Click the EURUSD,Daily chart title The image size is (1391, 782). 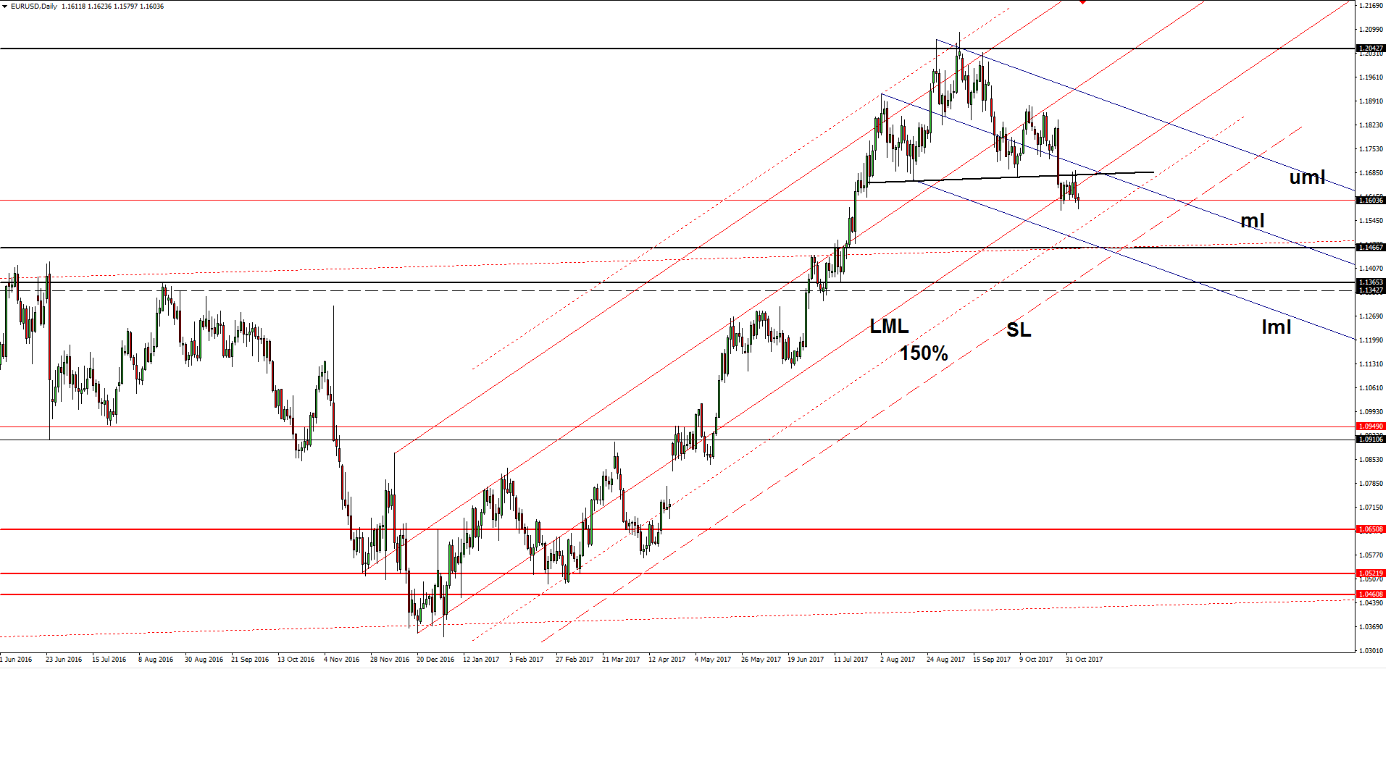click(34, 7)
